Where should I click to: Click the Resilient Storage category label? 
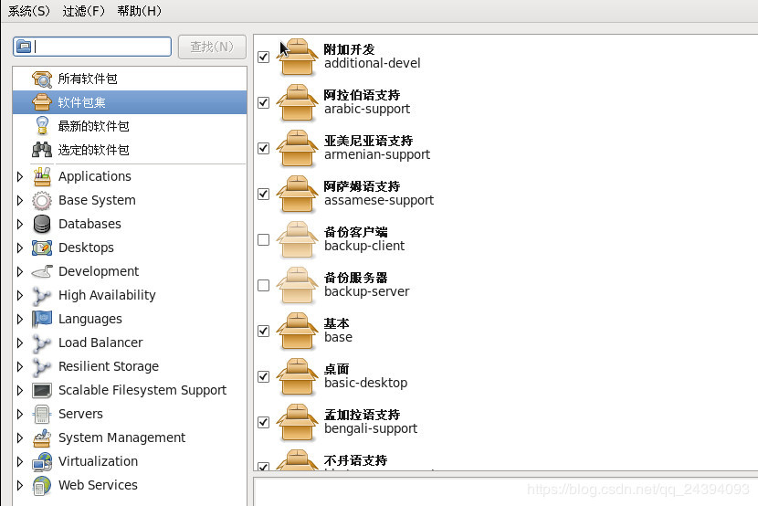[x=109, y=366]
